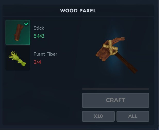Click the Stick ingredient label

tap(39, 28)
